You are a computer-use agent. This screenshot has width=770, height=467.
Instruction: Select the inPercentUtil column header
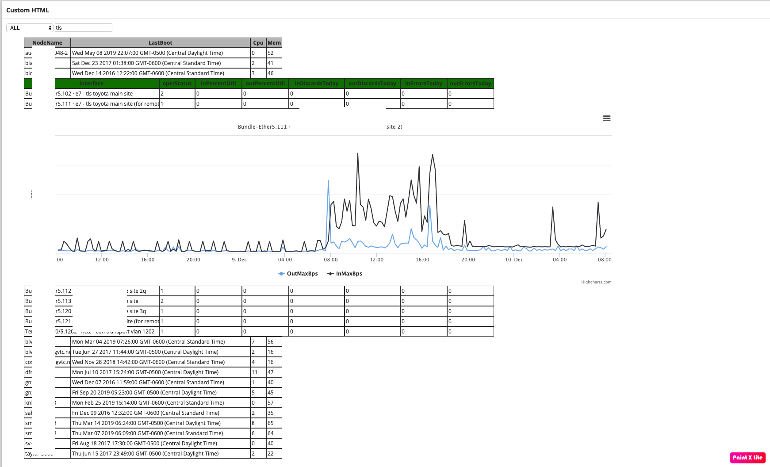click(218, 84)
